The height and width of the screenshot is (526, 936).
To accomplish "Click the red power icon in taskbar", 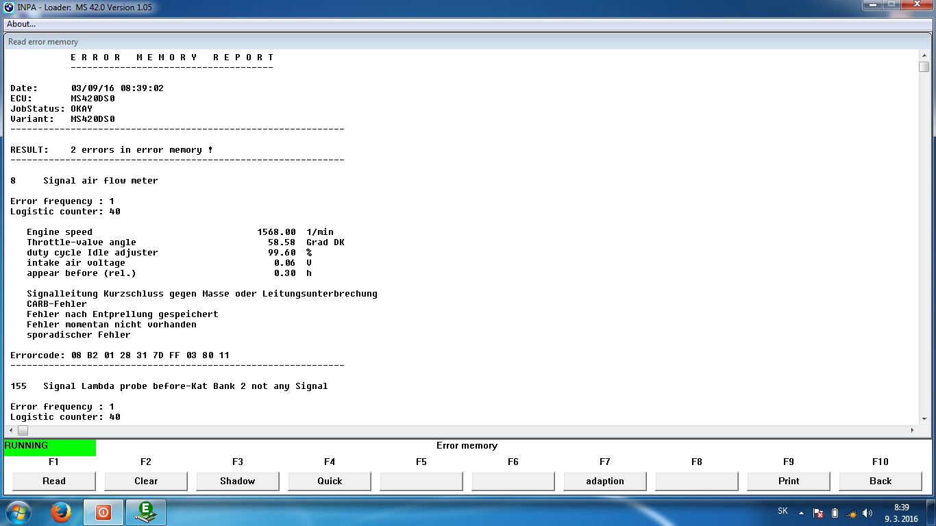I will (103, 512).
